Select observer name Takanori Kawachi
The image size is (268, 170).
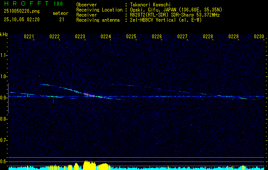150,4
